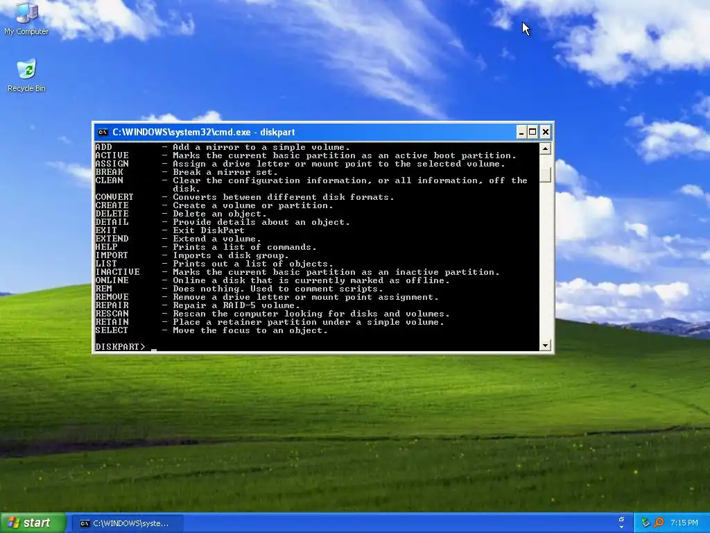Click the ACTIVE command text
The width and height of the screenshot is (710, 533).
tap(112, 155)
